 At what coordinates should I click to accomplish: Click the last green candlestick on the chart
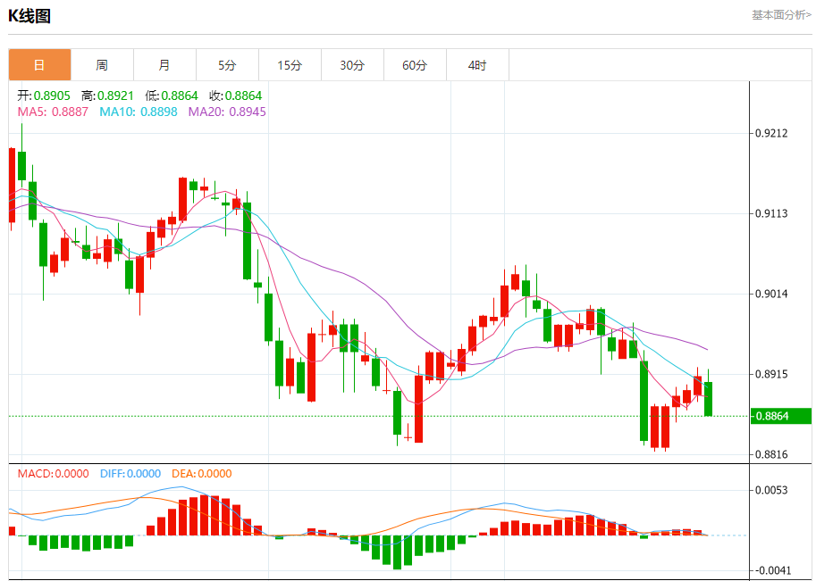click(708, 399)
